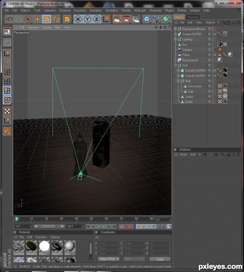Screen dimensions: 244x272
Task: Select the Rotate tool
Action: pyautogui.click(x=56, y=19)
